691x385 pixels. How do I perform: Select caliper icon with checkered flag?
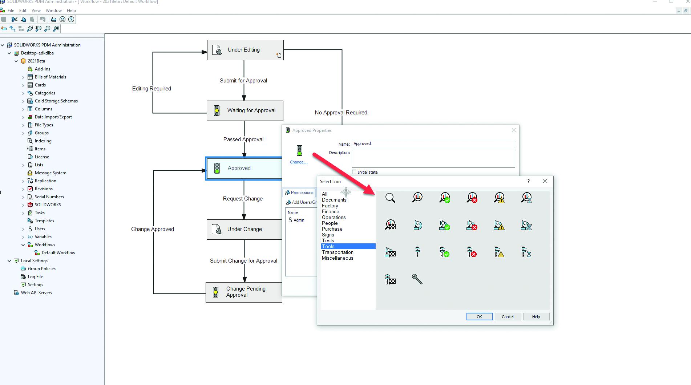tap(390, 279)
